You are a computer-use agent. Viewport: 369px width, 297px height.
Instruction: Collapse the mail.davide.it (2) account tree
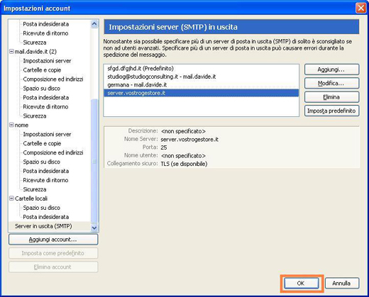(11, 51)
